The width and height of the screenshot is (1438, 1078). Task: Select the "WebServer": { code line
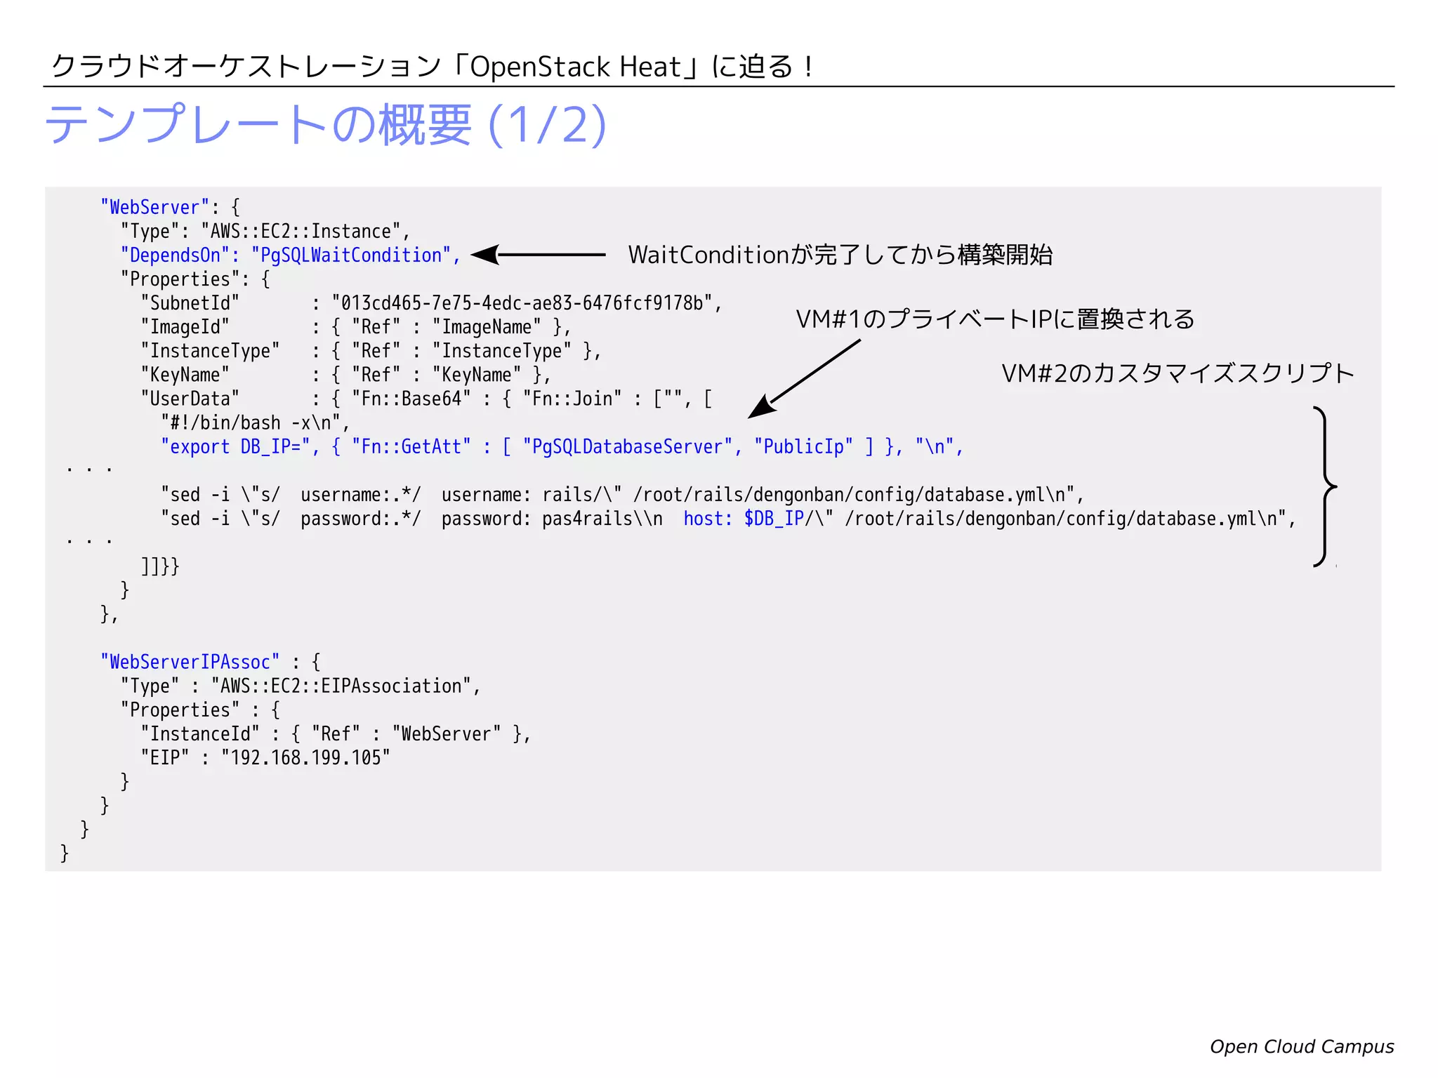point(170,207)
